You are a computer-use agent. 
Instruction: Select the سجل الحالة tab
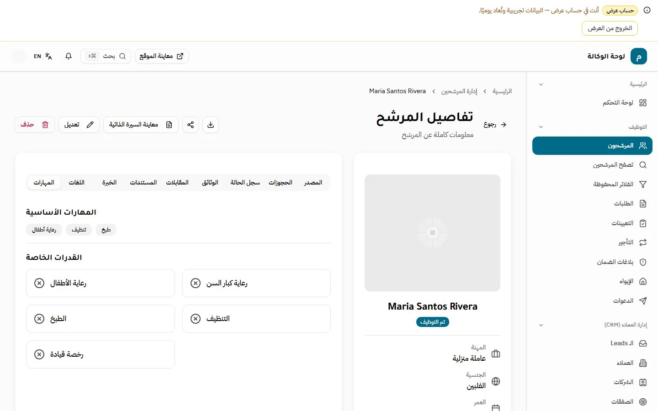[245, 183]
